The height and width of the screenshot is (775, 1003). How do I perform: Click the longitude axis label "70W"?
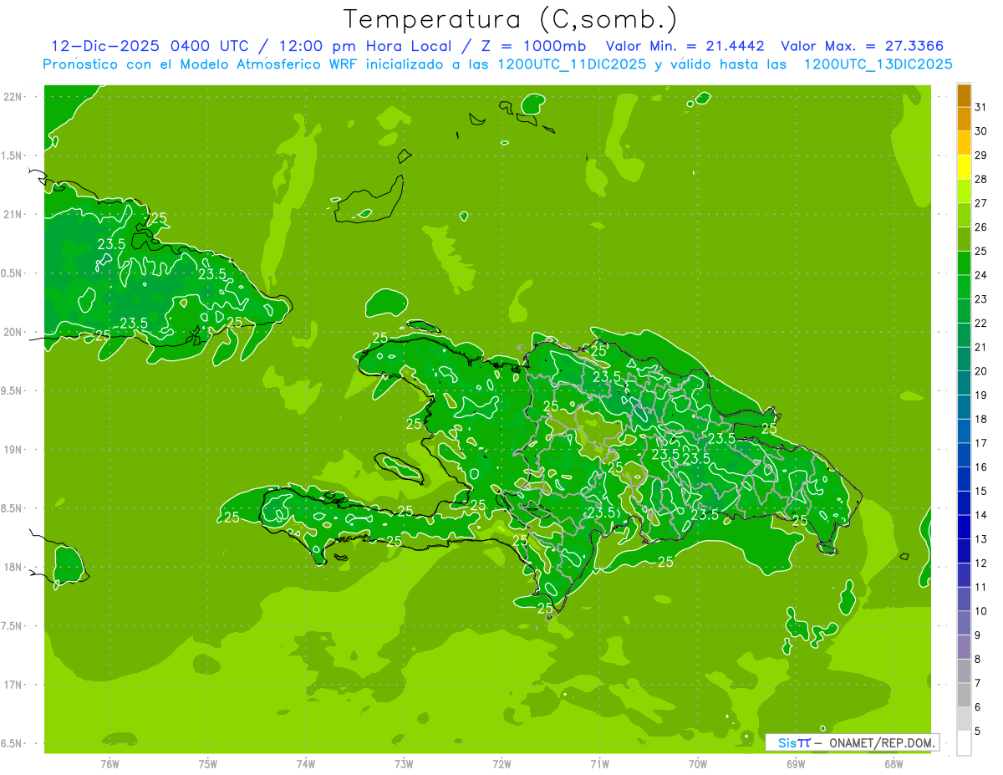pos(698,764)
